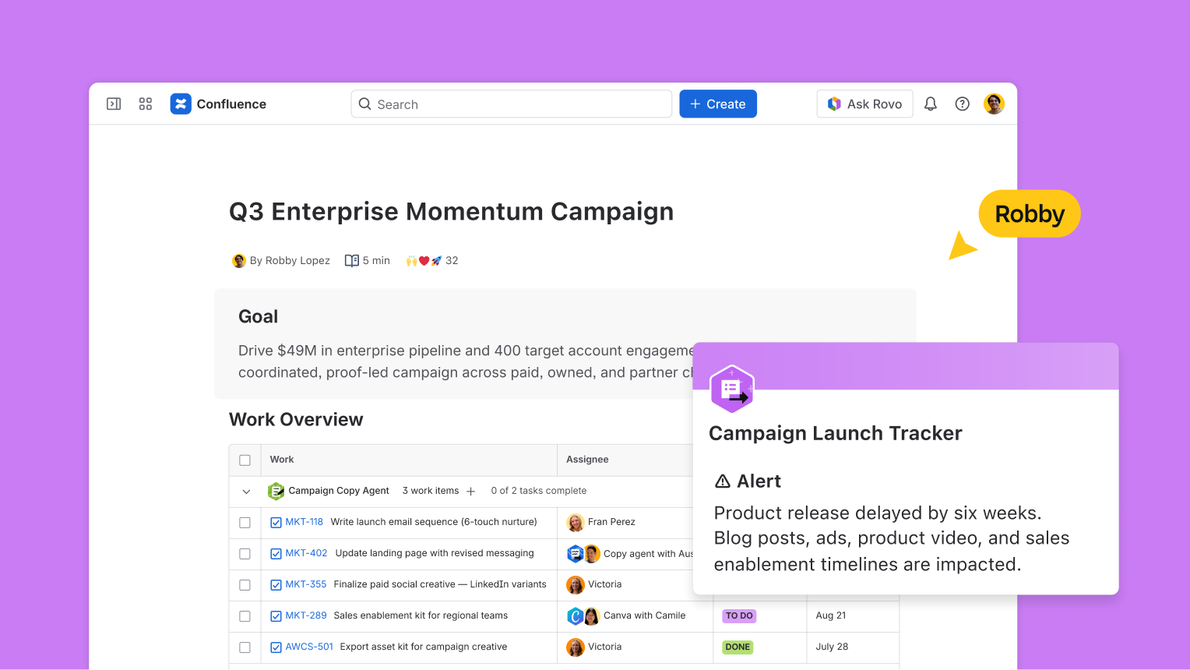Toggle the sidebar panel icon

click(114, 104)
